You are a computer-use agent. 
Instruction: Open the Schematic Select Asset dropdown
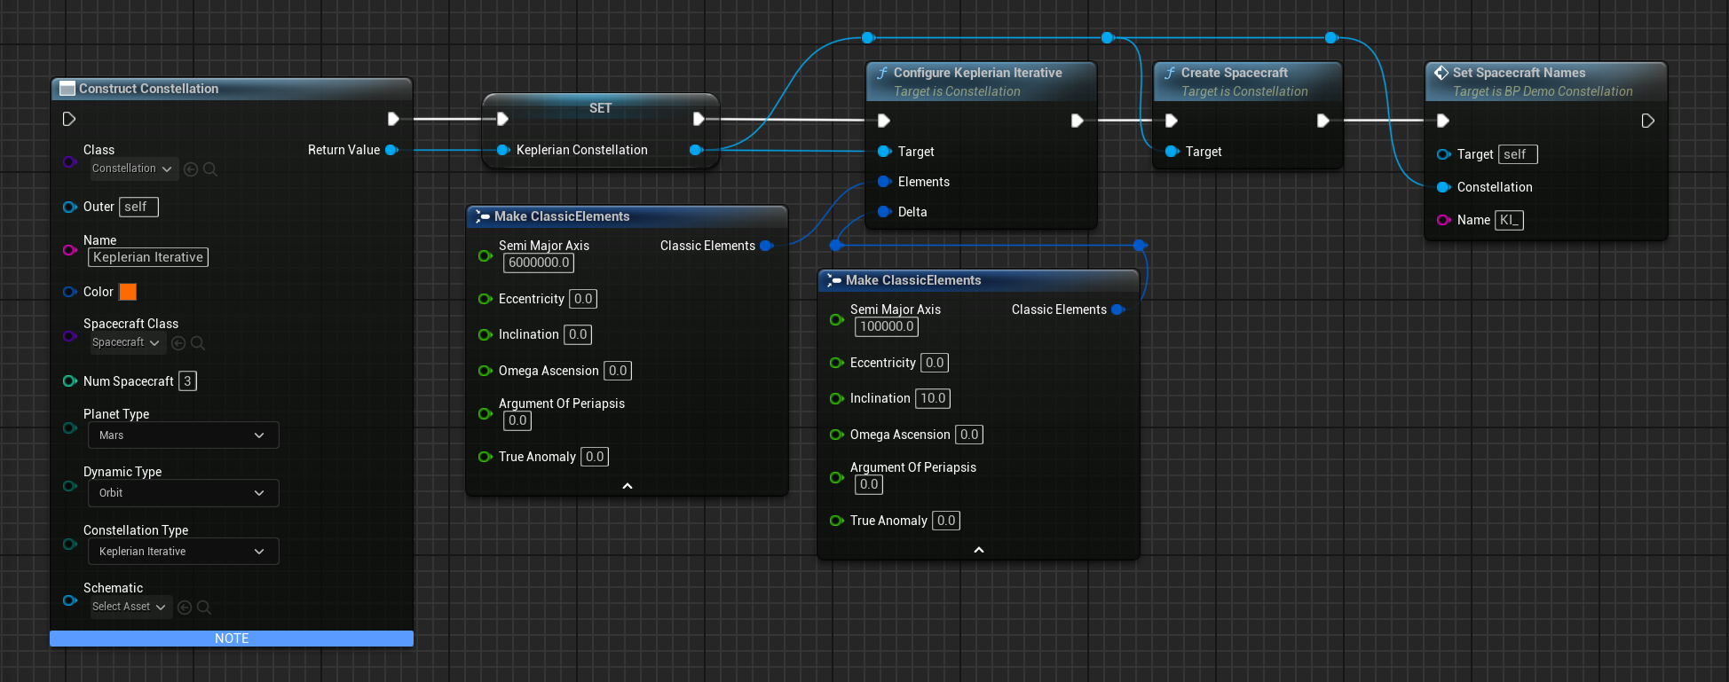pos(130,608)
